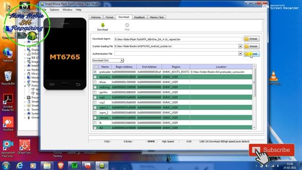302x170 pixels.
Task: Choose a Download-Agent file
Action: click(x=252, y=39)
